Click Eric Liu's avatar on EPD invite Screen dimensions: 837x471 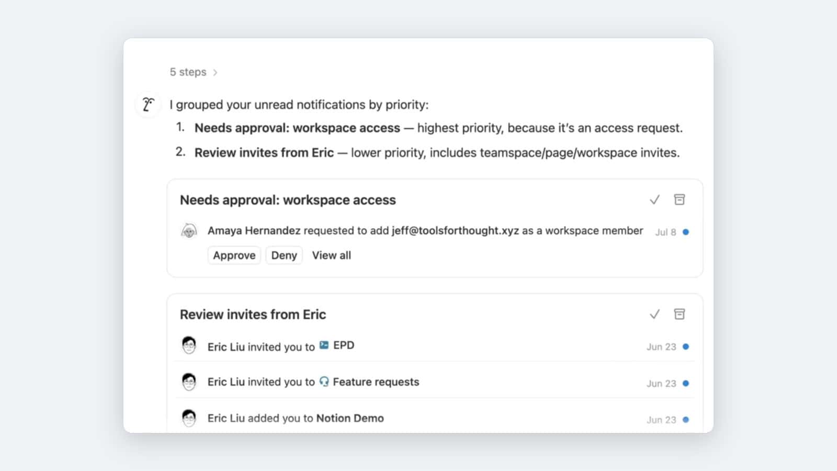point(189,345)
